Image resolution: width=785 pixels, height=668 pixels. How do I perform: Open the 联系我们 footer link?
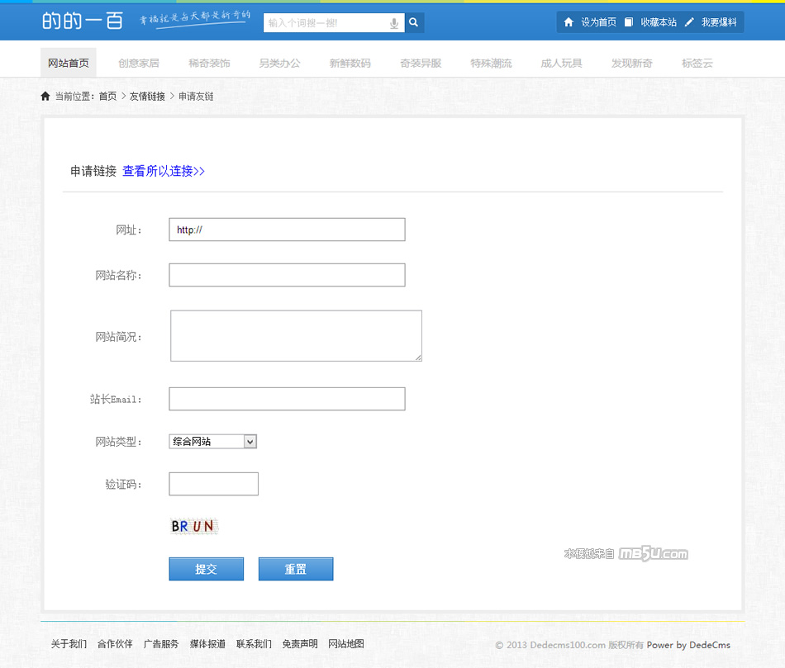click(254, 644)
